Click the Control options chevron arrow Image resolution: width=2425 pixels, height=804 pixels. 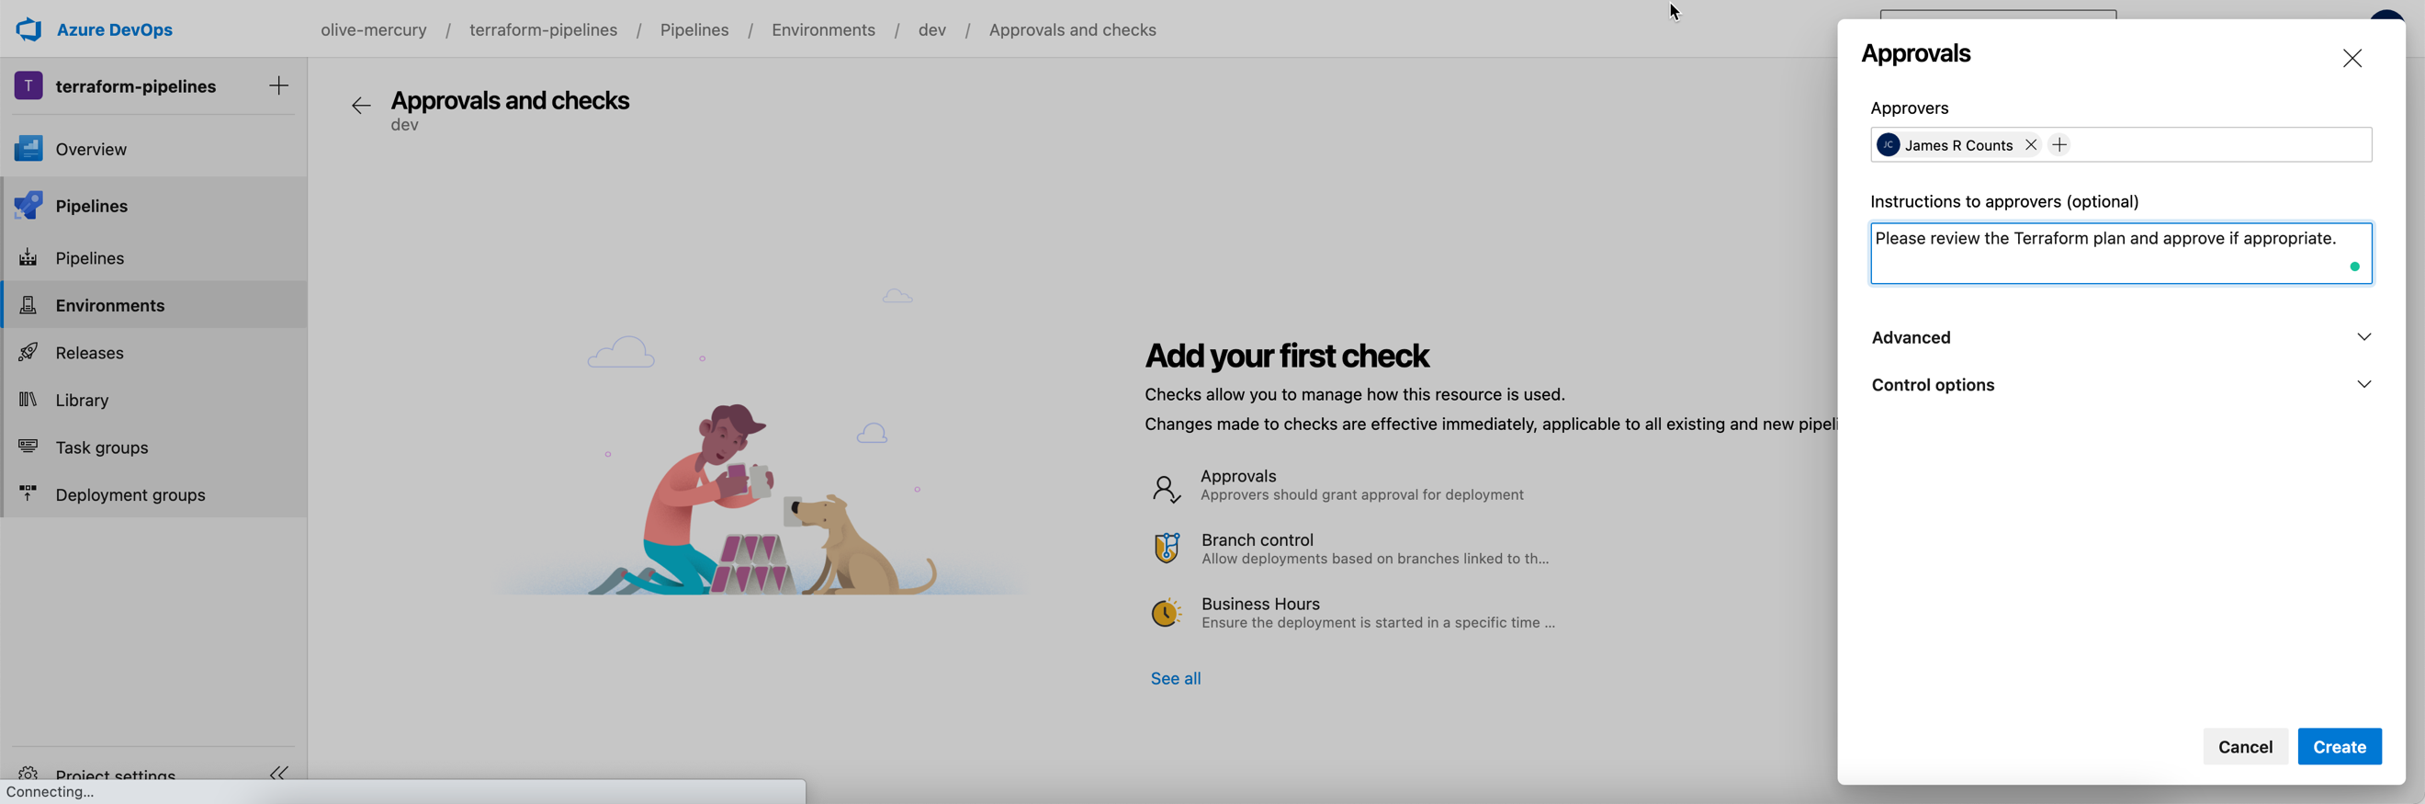pyautogui.click(x=2363, y=384)
